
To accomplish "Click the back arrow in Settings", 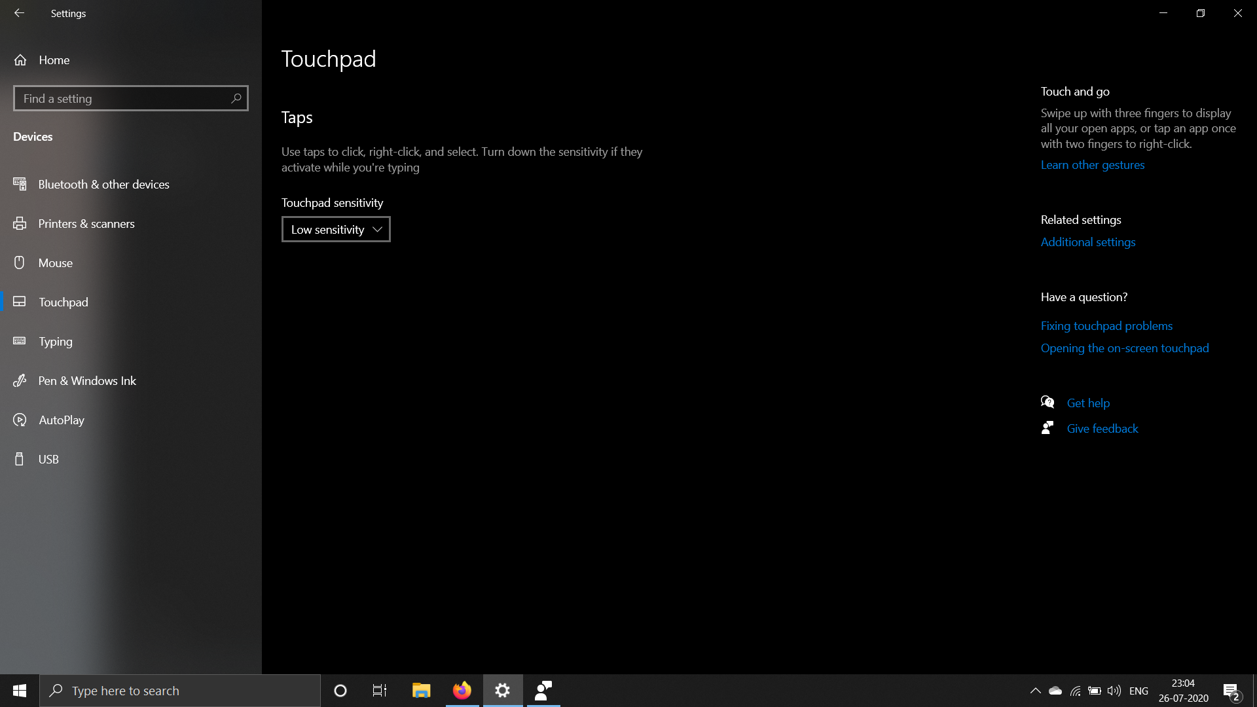I will pyautogui.click(x=19, y=13).
